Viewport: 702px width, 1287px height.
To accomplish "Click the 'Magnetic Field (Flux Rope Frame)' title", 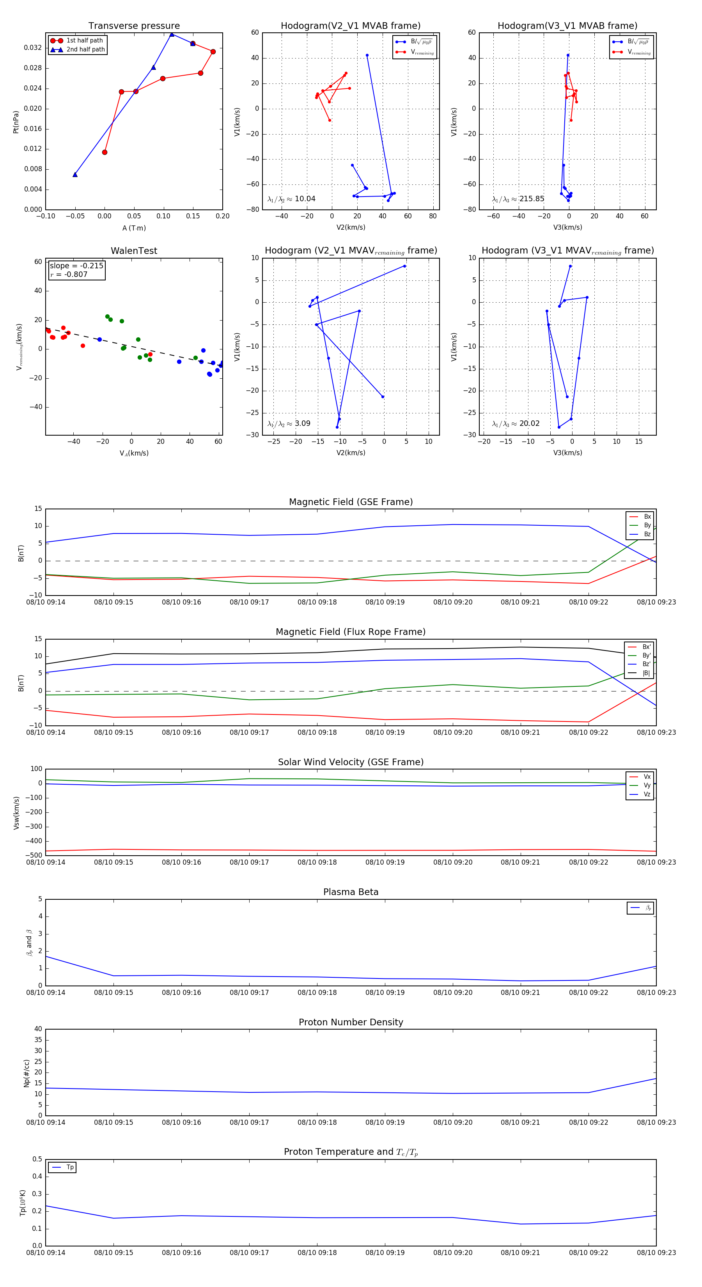I will click(x=351, y=632).
